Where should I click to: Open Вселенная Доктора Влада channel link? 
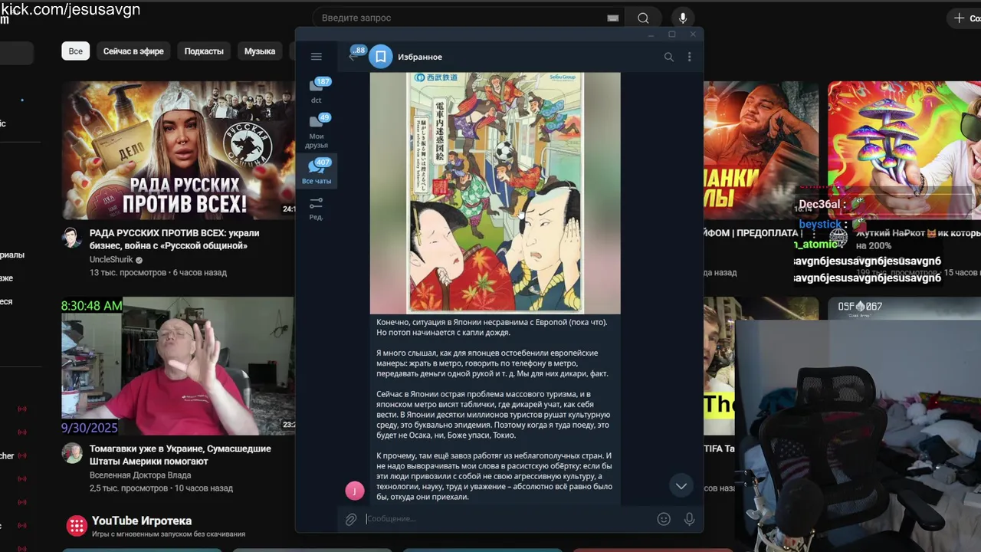[x=139, y=475]
